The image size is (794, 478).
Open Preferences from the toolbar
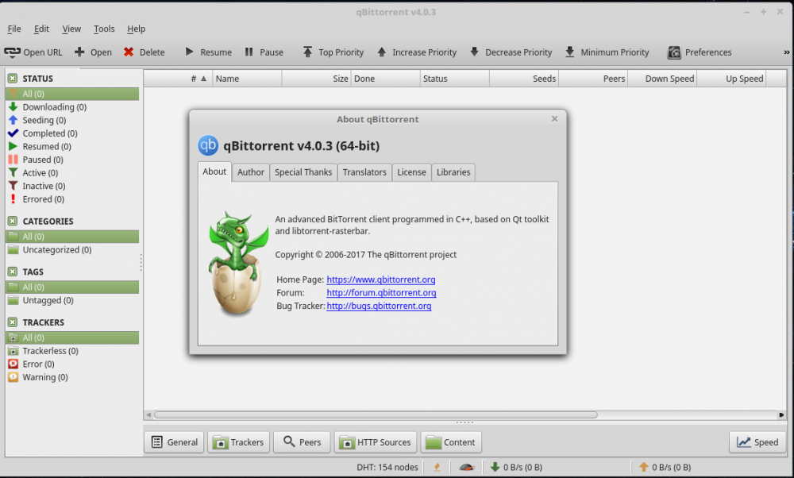[x=700, y=52]
